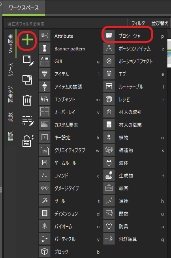Click the green plus add element icon

click(27, 40)
